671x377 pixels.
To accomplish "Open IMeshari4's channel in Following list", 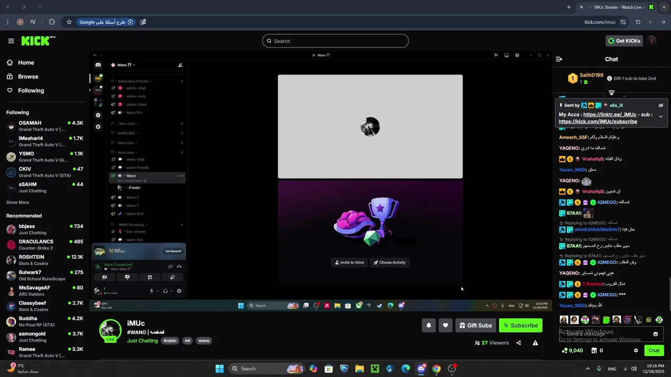I will click(45, 141).
